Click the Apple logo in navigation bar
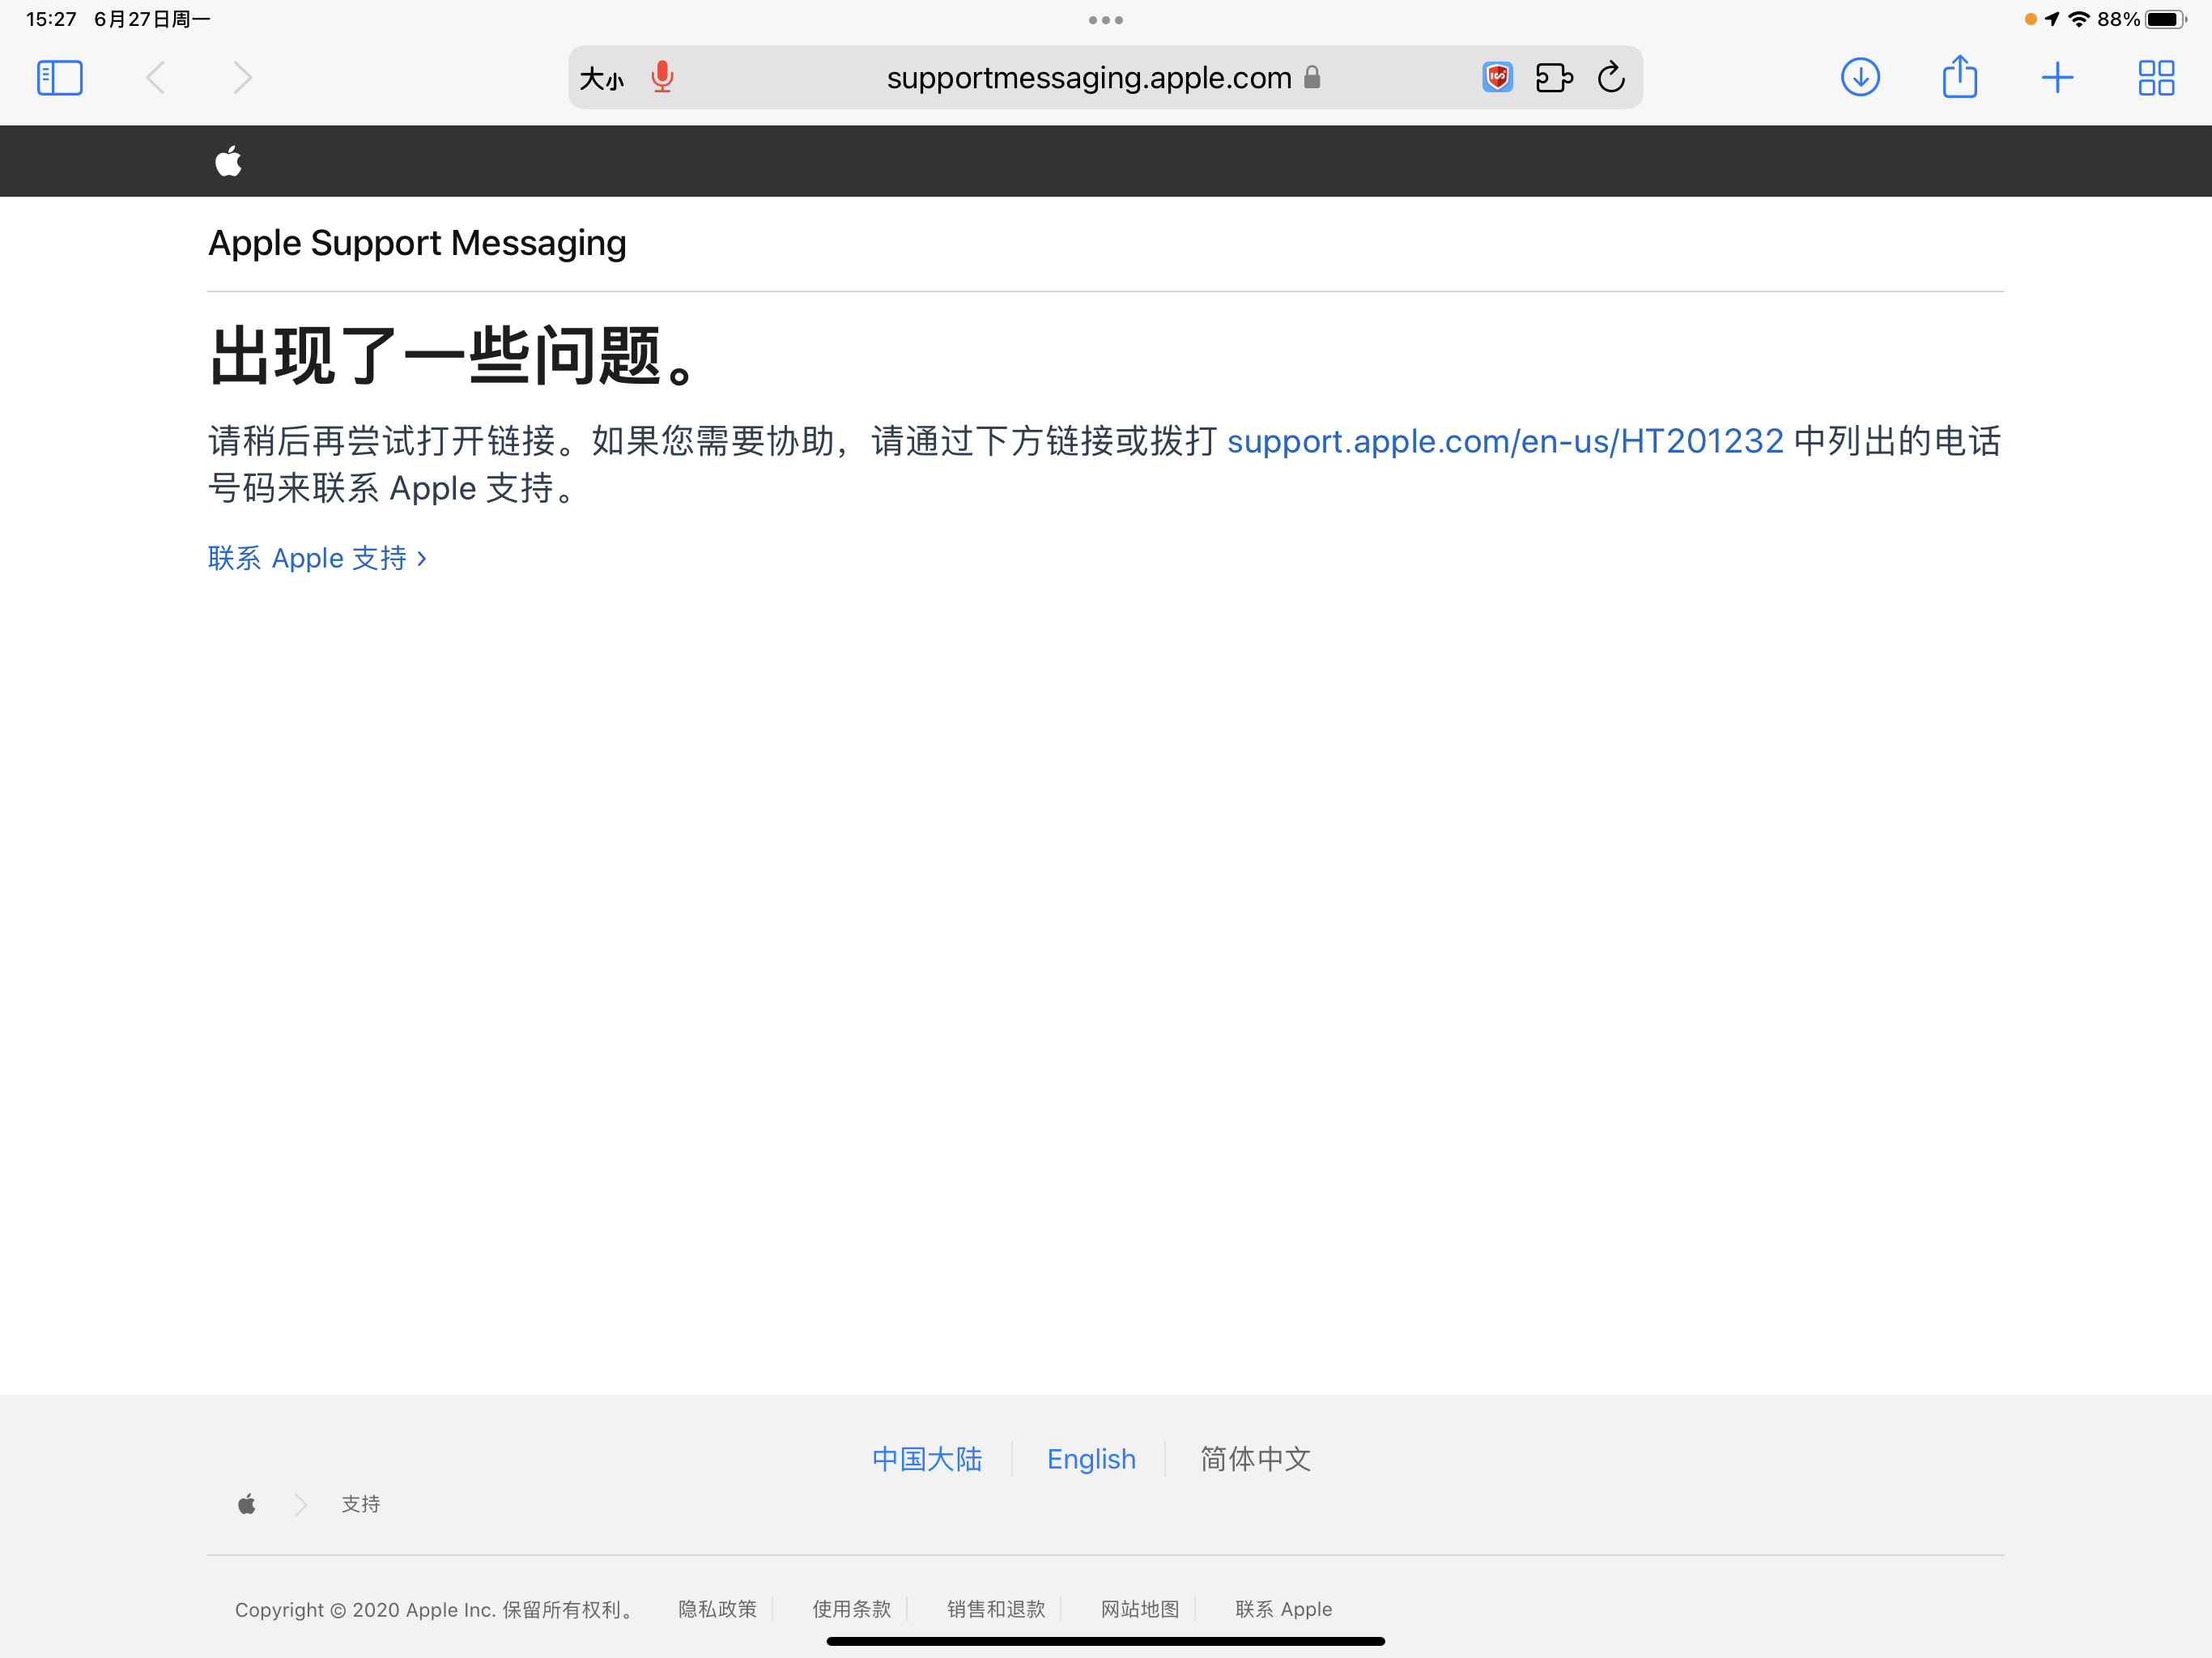The width and height of the screenshot is (2212, 1658). tap(228, 161)
